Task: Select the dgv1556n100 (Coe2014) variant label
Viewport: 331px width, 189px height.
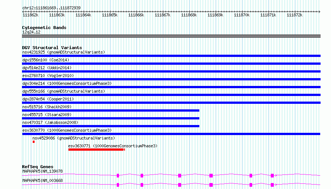Action: point(46,60)
